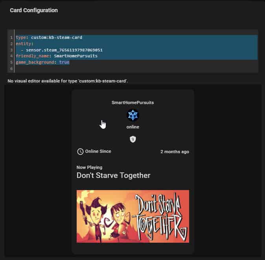Open the Don't Starve Together game banner
265x260 pixels.
(x=132, y=216)
